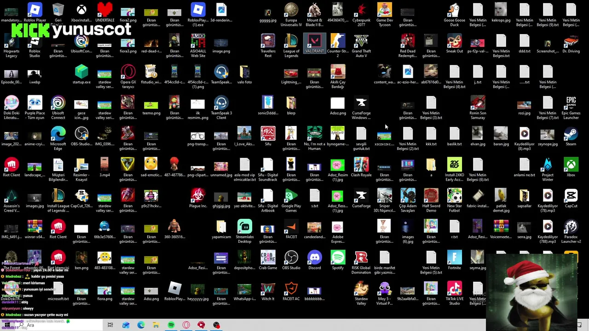Click the Windows Start button
The width and height of the screenshot is (589, 331).
pos(7,325)
